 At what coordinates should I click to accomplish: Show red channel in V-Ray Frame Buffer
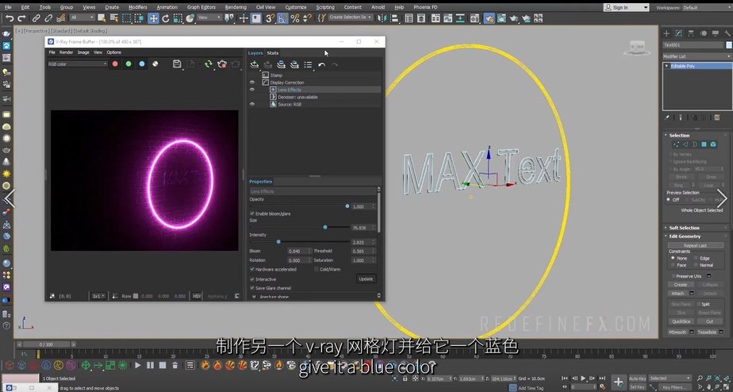point(115,64)
